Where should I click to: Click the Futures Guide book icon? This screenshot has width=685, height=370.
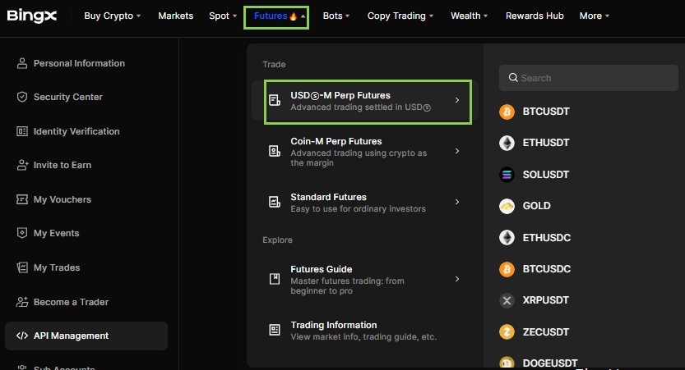point(275,279)
